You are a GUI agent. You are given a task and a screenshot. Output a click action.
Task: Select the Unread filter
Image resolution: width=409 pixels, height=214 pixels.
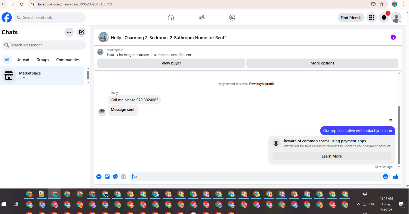coord(23,60)
